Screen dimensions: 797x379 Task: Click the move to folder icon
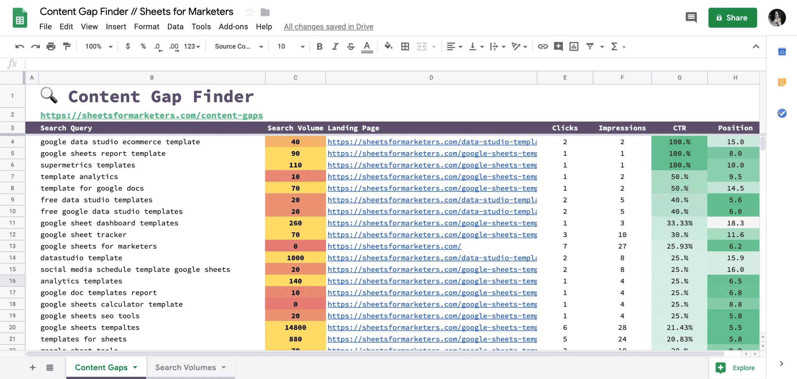[265, 12]
